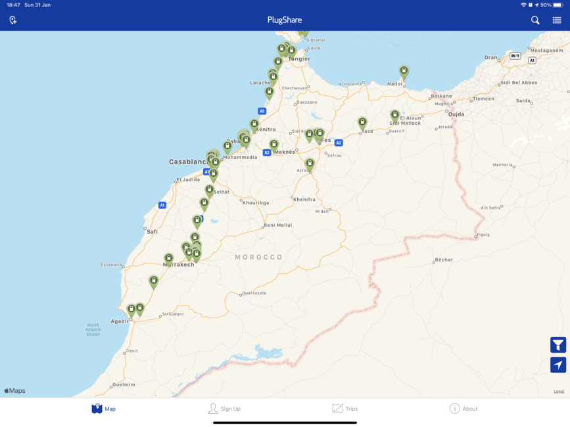
Task: Select charger pin southwest of Tangier label
Action: 278,62
